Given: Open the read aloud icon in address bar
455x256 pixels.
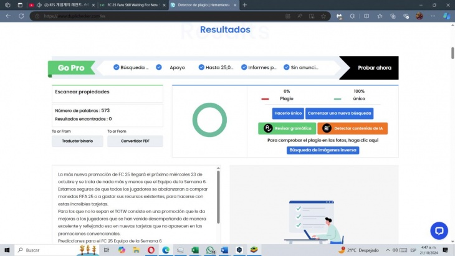Looking at the screenshot, I should (x=300, y=16).
